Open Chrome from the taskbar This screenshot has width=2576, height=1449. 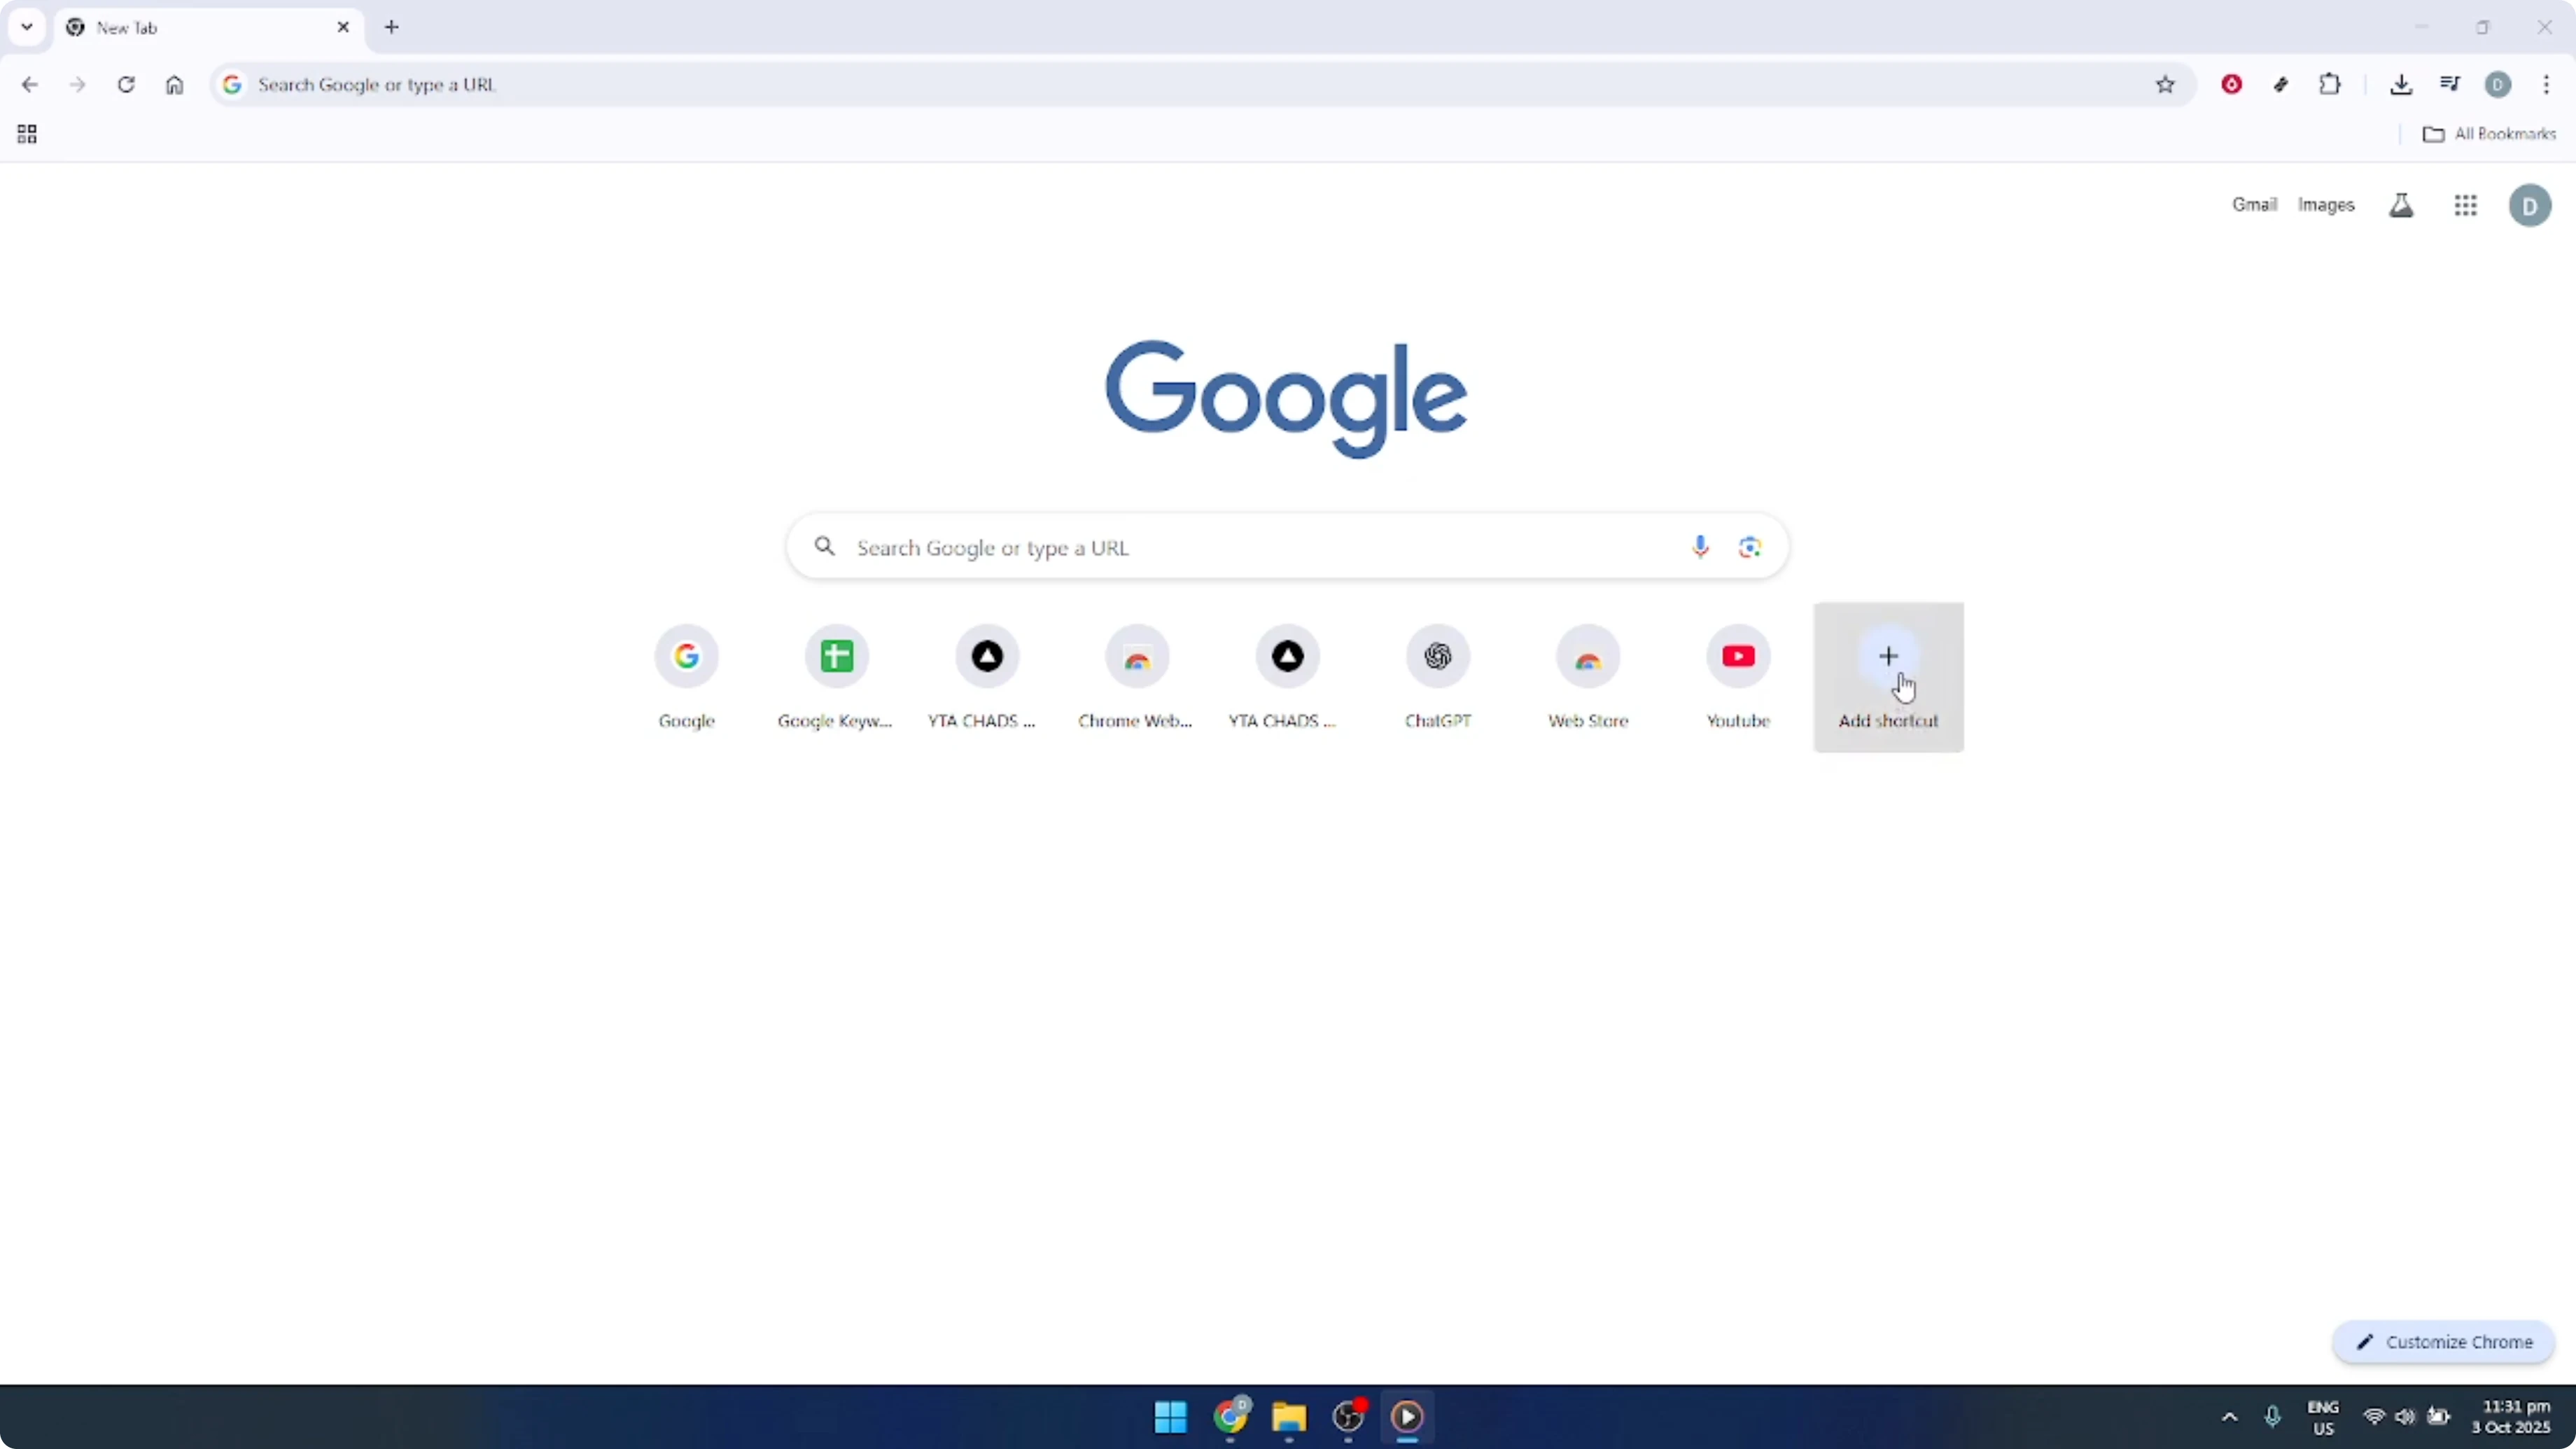pos(1230,1417)
